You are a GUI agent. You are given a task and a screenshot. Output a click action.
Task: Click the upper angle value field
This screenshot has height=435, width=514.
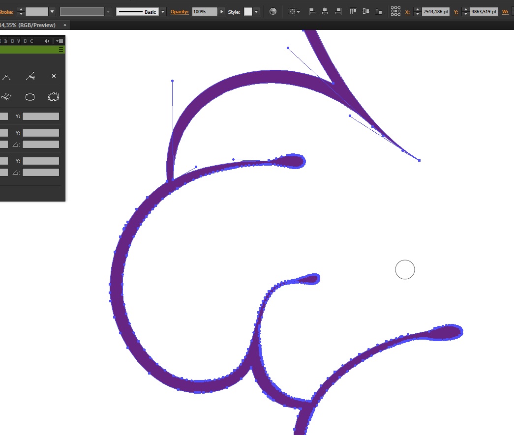tap(41, 145)
